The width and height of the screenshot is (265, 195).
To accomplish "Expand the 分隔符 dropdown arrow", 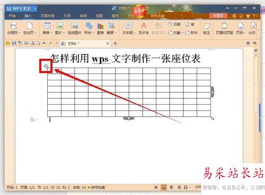I will tap(19, 33).
